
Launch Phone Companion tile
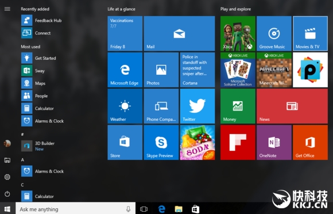[x=161, y=106]
